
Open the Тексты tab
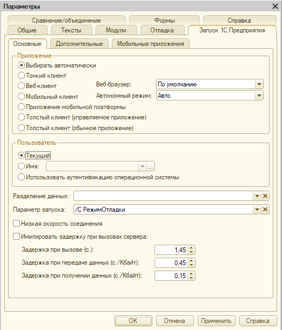[x=71, y=30]
